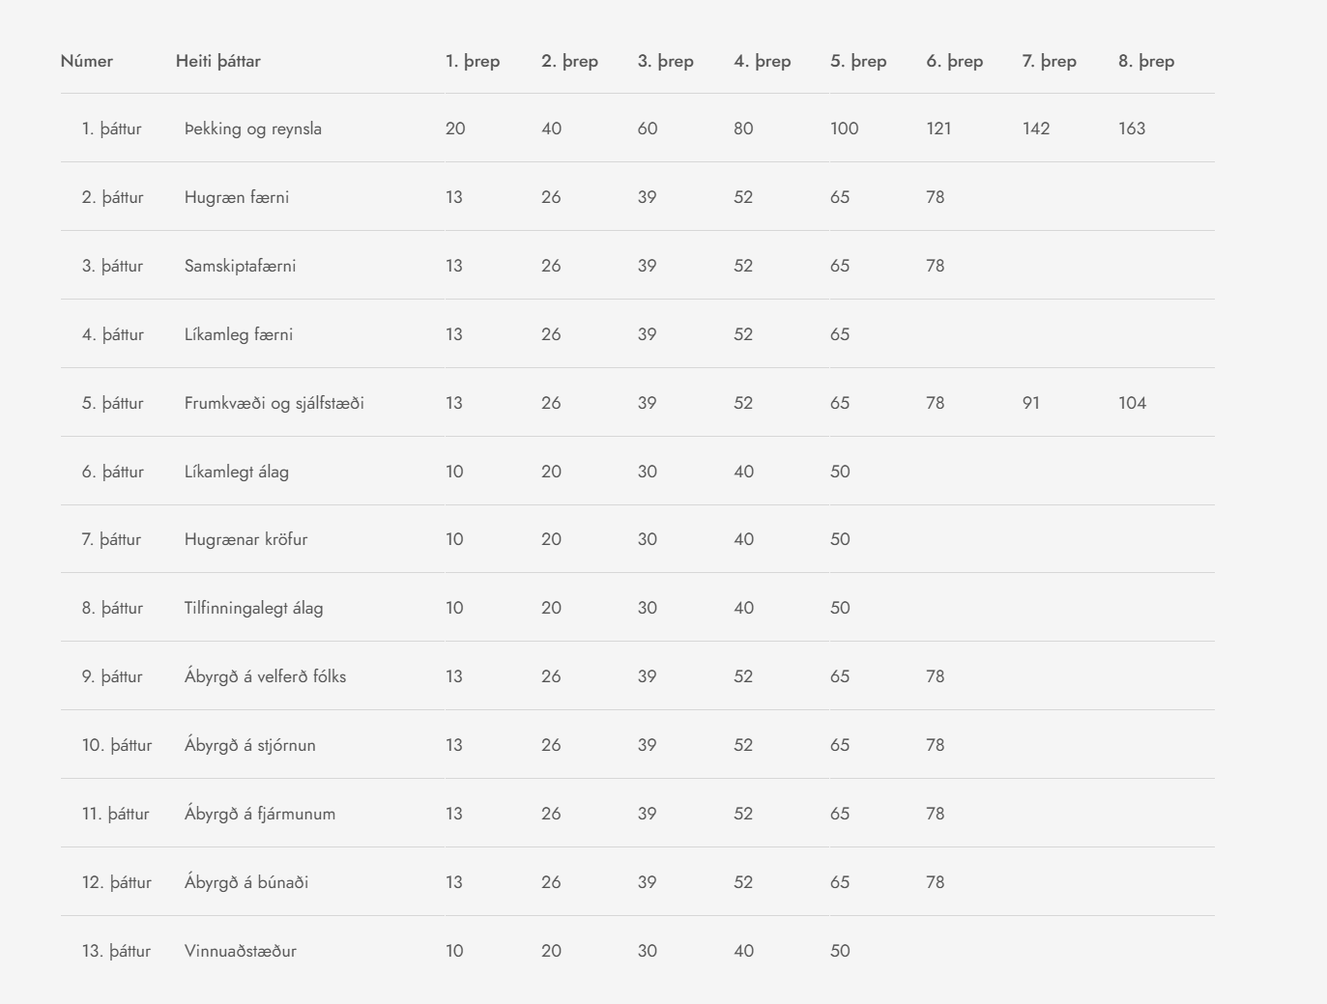Click the value 121 under 6. þrep
The image size is (1327, 1004).
click(x=938, y=129)
